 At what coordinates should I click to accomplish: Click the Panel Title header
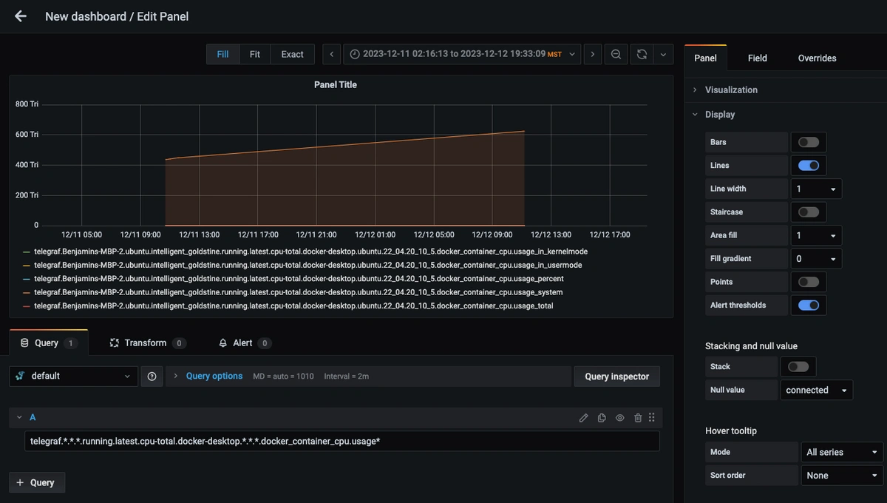click(x=336, y=84)
